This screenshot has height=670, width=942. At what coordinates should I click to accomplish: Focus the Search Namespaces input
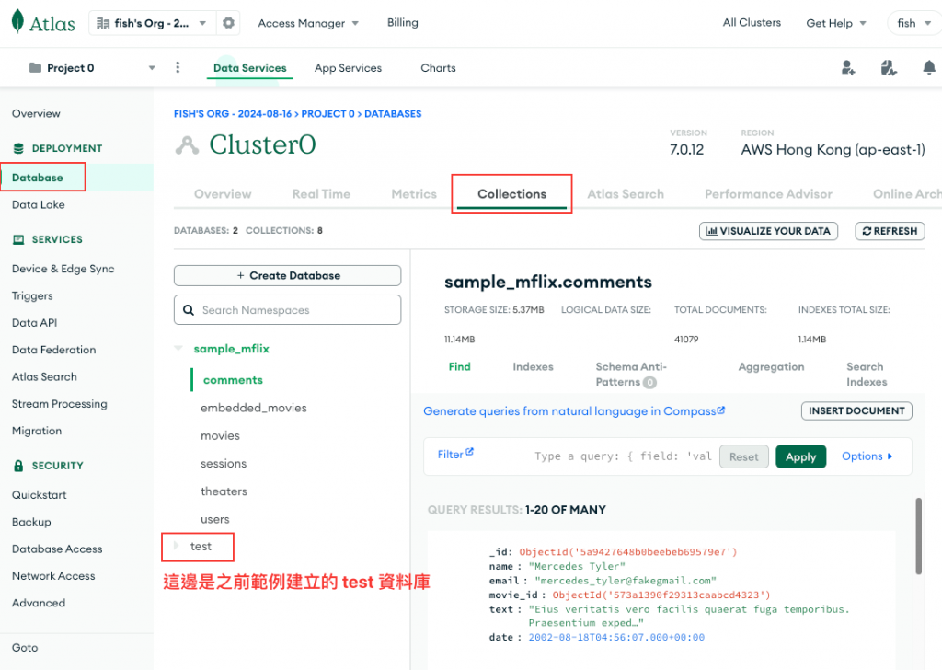[x=287, y=310]
